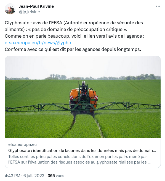Select the left spray boom in the photo
This screenshot has height=181, width=165.
pos(38,107)
